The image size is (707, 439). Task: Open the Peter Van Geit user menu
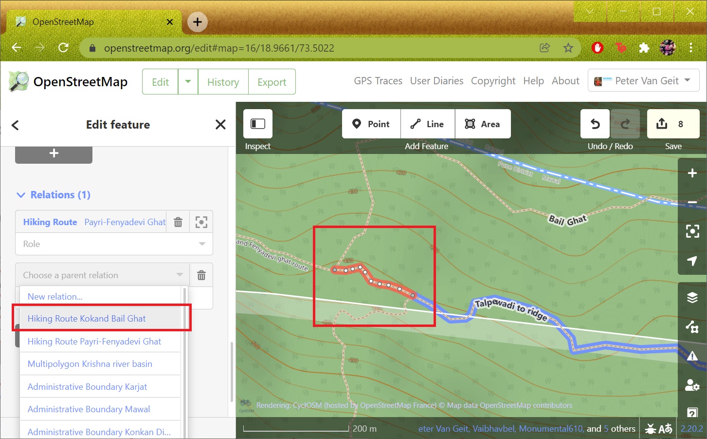643,81
